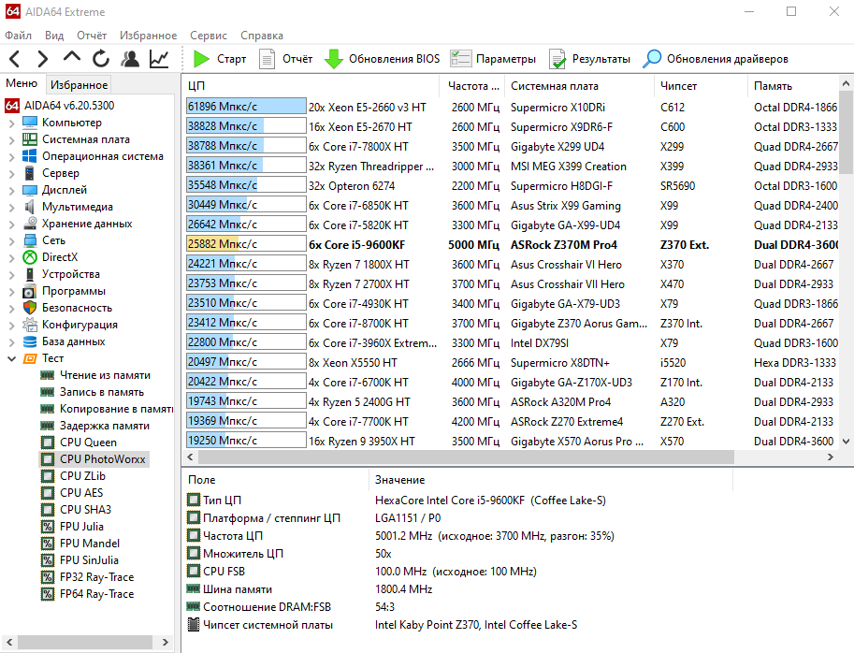Click the graph chart toolbar icon

(159, 59)
